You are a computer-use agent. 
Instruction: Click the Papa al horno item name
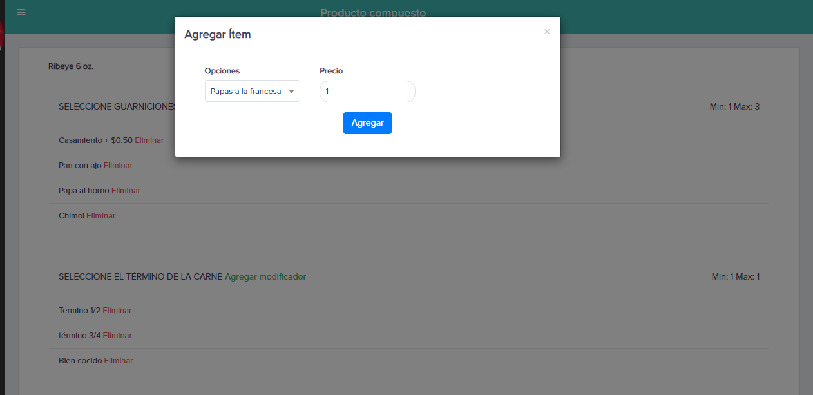coord(84,191)
